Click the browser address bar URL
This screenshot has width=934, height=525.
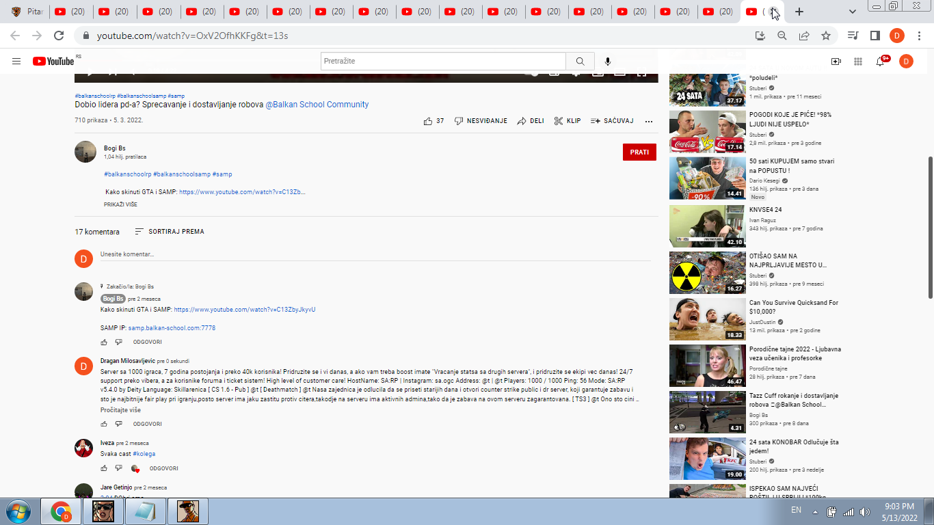(x=192, y=36)
